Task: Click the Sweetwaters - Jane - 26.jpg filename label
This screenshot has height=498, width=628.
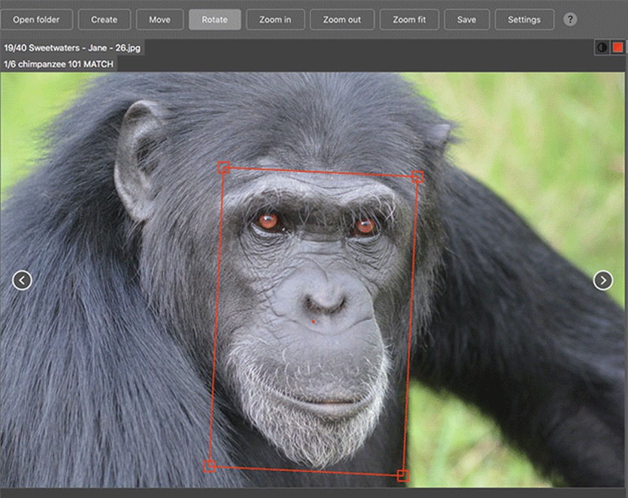Action: pyautogui.click(x=84, y=48)
